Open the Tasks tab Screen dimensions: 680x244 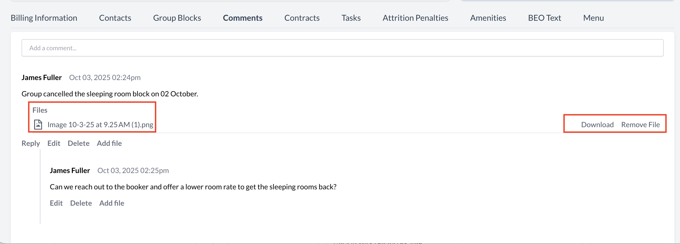click(351, 18)
